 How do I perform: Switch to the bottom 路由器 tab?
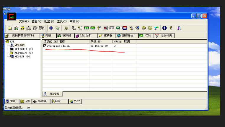41,101
